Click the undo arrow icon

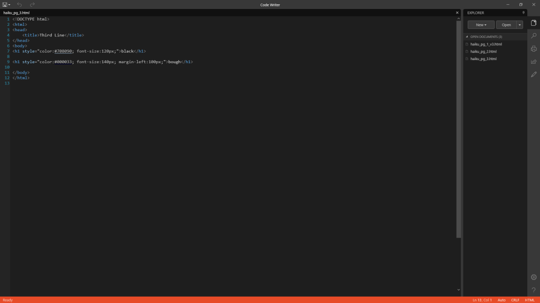point(20,5)
